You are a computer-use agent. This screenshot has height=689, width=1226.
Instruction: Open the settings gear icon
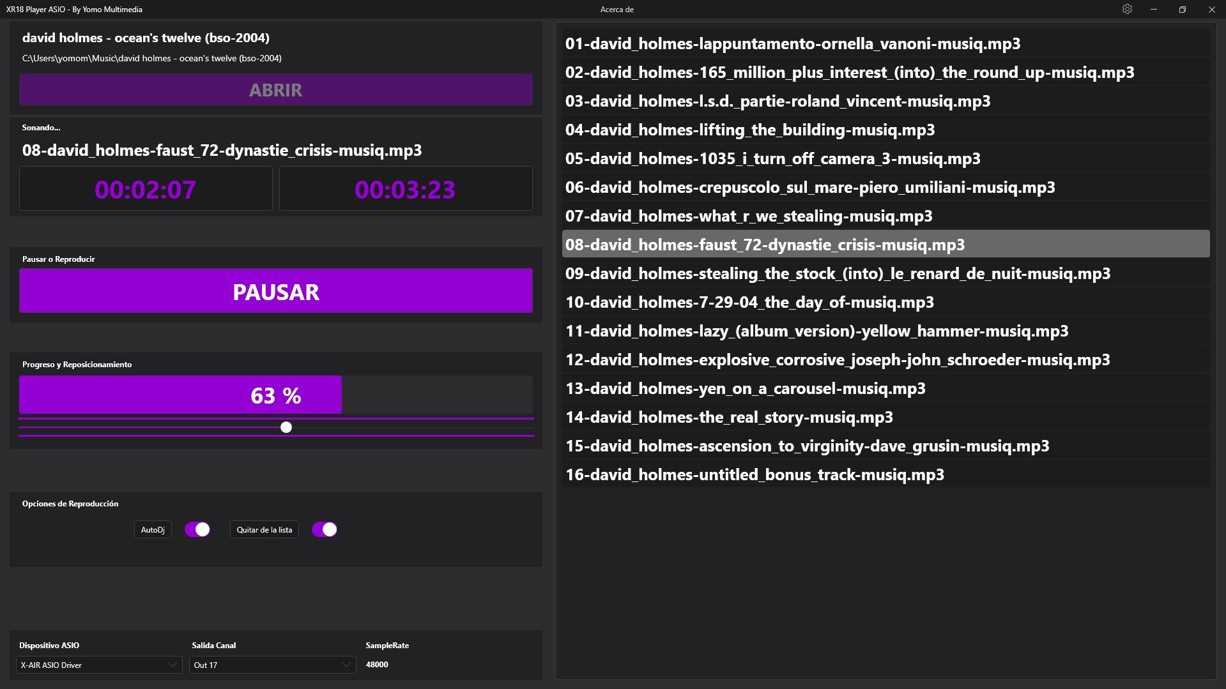(x=1127, y=10)
